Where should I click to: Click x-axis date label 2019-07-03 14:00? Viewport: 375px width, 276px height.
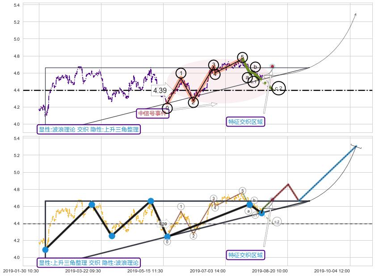(207, 271)
